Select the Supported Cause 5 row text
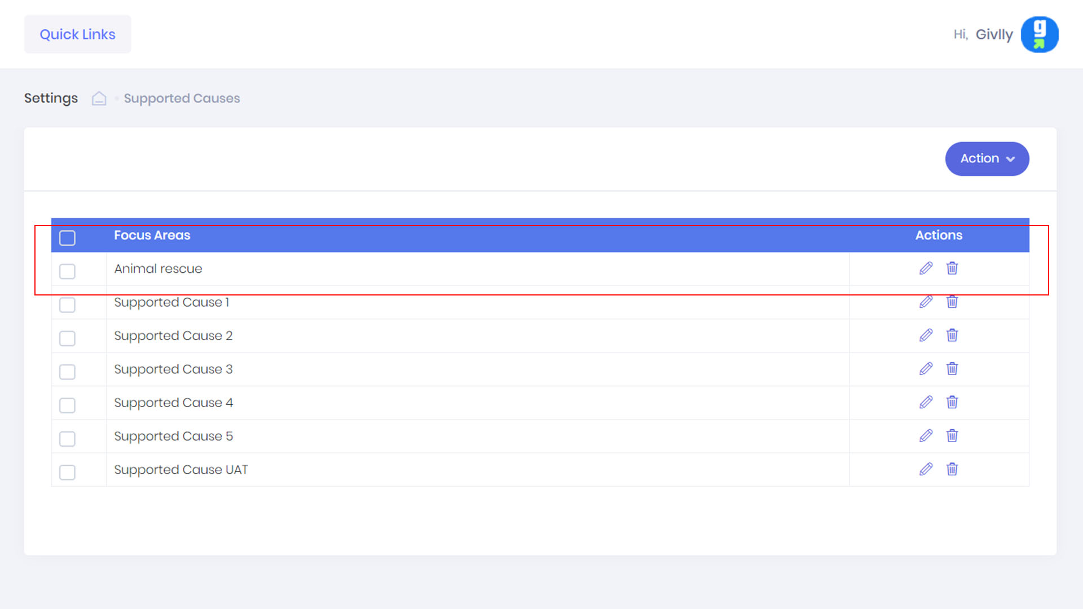The image size is (1083, 609). [173, 436]
